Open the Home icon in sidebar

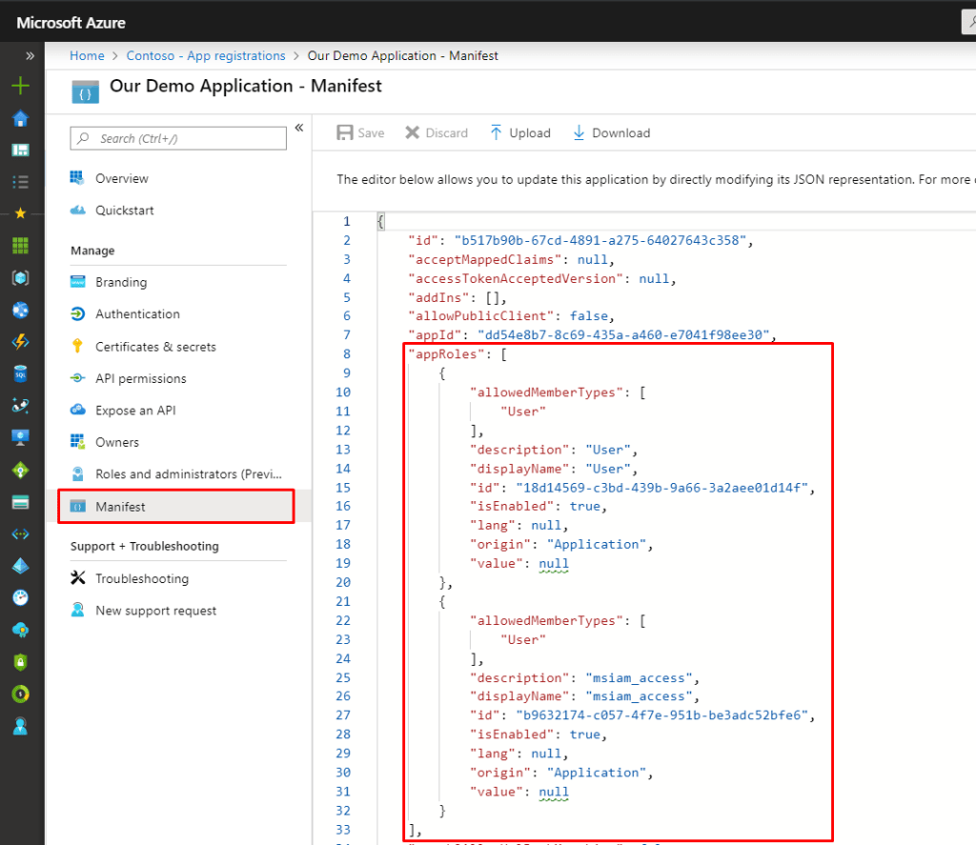pyautogui.click(x=21, y=118)
